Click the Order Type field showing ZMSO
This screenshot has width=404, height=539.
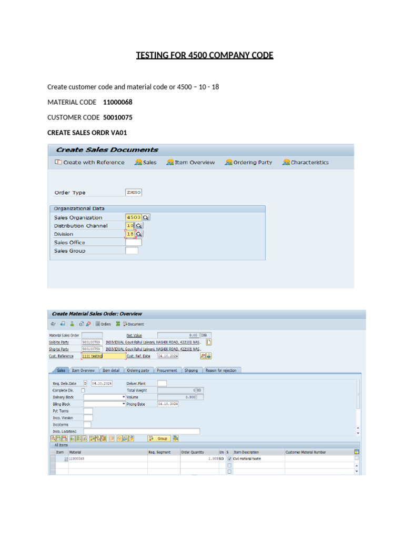pos(134,193)
